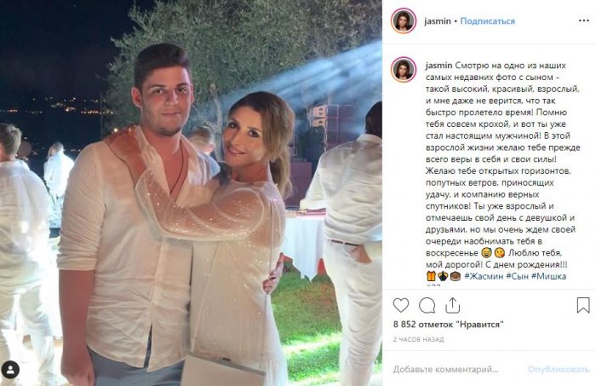Open comments with the speech bubble icon
This screenshot has height=386, width=596.
point(427,305)
